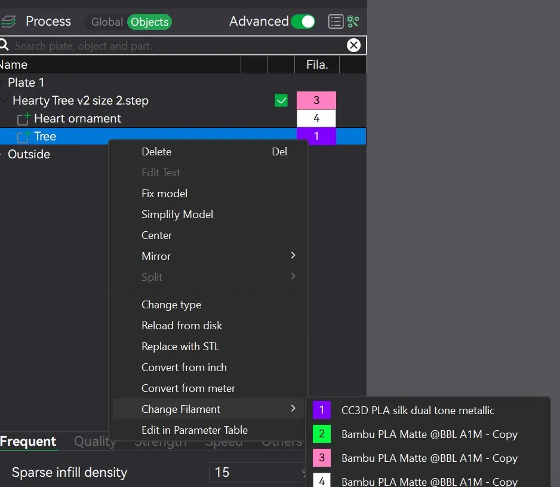
Task: Select the Tree part row
Action: click(183, 136)
